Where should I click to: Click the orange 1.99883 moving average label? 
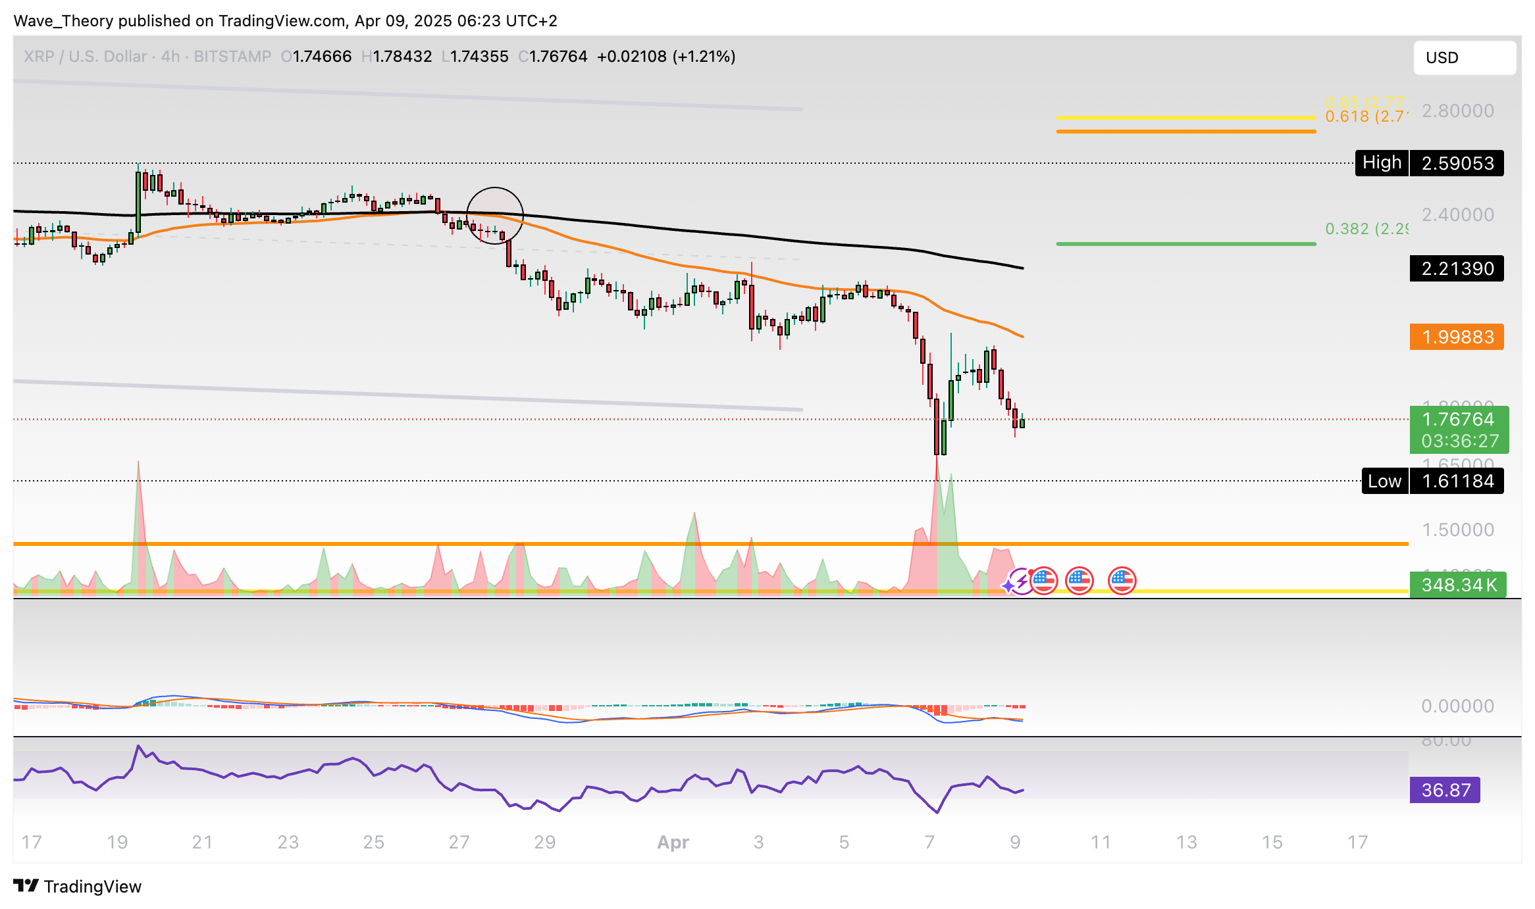(1457, 337)
